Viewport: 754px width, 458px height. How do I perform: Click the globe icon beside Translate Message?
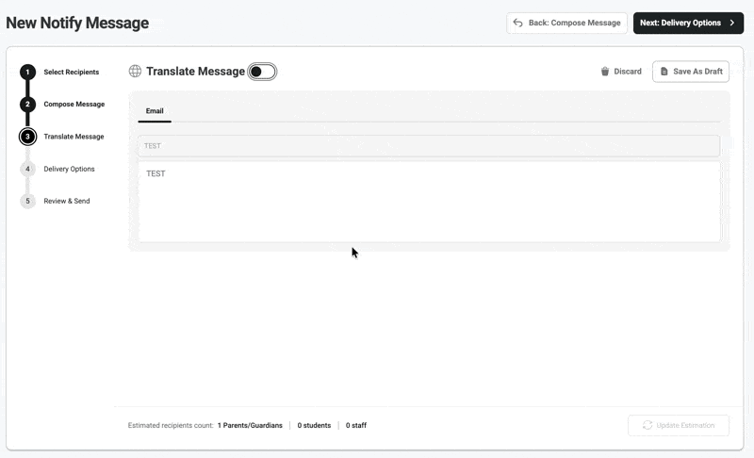[x=135, y=71]
